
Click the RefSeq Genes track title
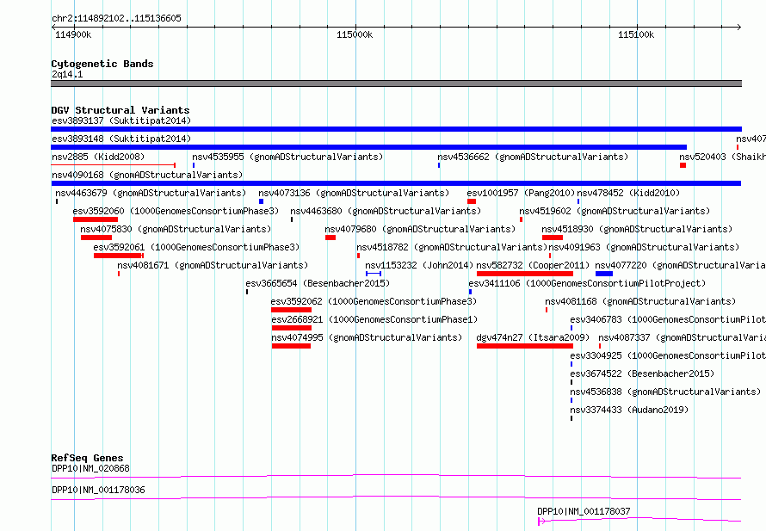(x=87, y=458)
